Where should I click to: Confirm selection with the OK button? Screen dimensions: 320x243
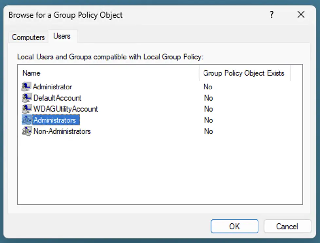235,226
